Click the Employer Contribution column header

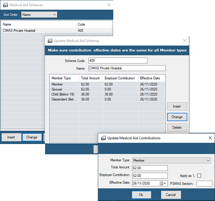[x=121, y=78]
